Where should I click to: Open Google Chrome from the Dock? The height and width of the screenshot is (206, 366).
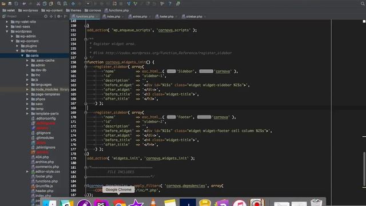pyautogui.click(x=119, y=202)
